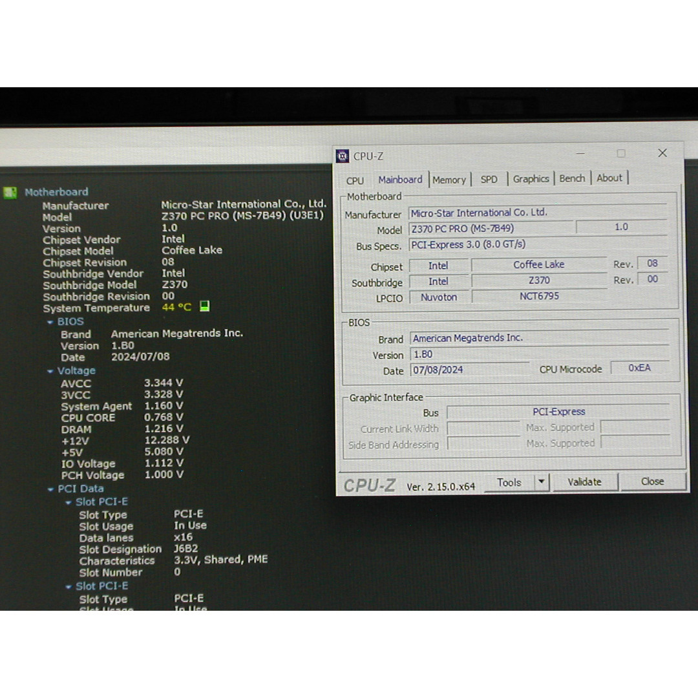
Task: Click the System Agent voltage row
Action: pyautogui.click(x=122, y=406)
